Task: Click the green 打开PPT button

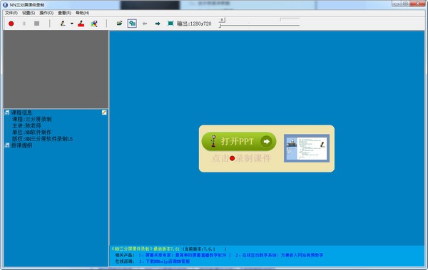Action: tap(239, 141)
